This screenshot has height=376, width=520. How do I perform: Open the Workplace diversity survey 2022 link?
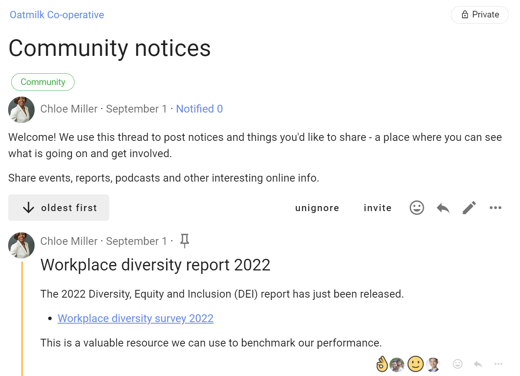point(136,318)
